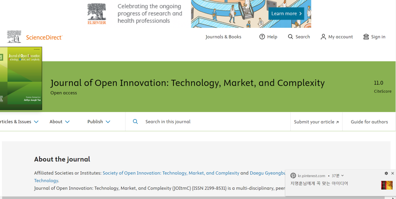Click the Search magnifier icon in header
Viewport: 396px width, 199px height.
(x=290, y=37)
